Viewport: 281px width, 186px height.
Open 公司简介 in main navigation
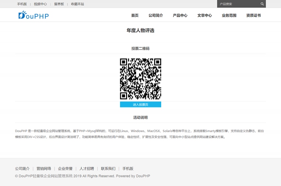point(156,15)
